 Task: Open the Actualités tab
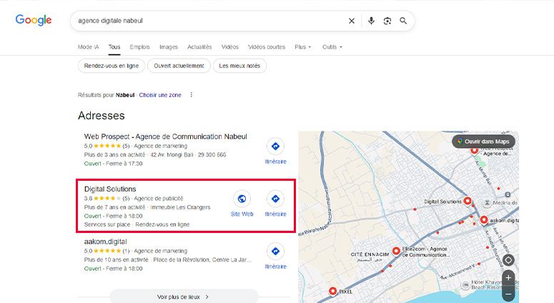click(x=199, y=47)
